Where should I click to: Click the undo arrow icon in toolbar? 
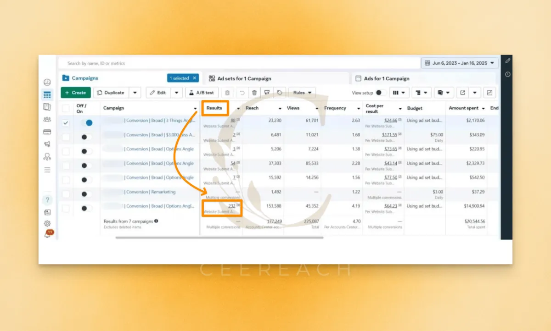[x=242, y=93]
